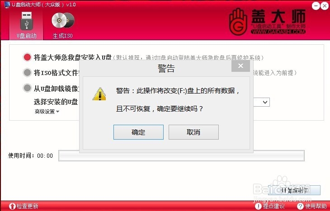Select the U盘启动 USB drive icon
This screenshot has height=211, width=330.
click(x=27, y=21)
